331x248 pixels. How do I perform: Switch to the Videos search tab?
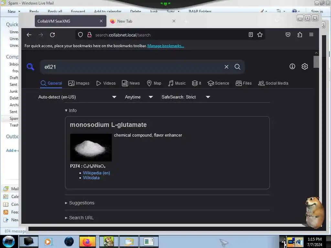point(106,83)
